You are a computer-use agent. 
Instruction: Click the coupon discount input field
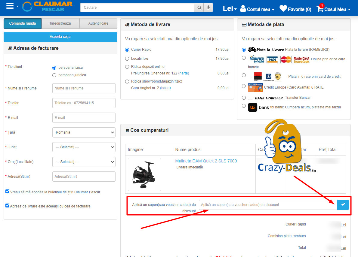coord(268,205)
